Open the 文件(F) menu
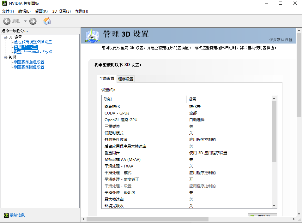This screenshot has width=302, height=223. tap(8, 11)
